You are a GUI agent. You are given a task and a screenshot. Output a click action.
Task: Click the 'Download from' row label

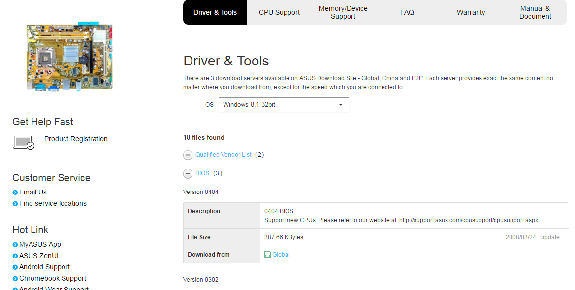tap(209, 255)
